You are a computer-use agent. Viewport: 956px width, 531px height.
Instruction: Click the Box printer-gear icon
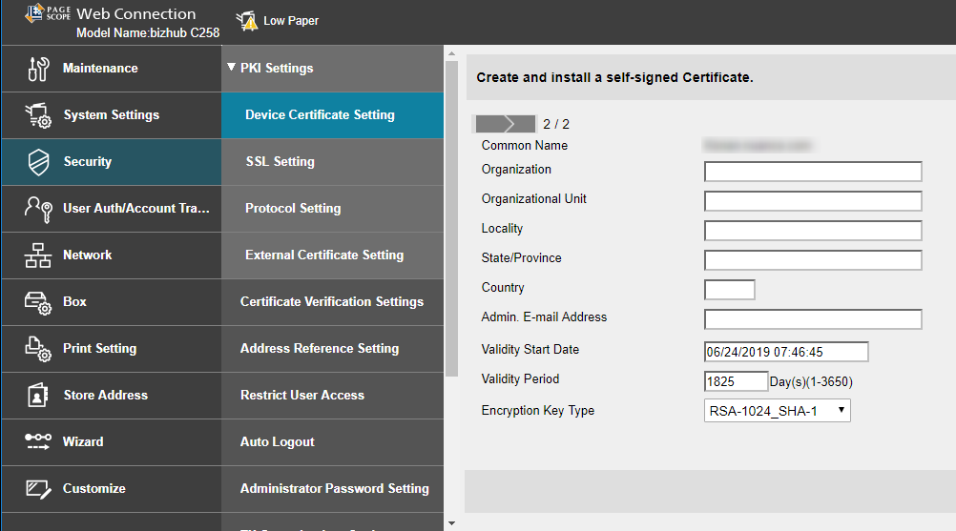(x=38, y=302)
